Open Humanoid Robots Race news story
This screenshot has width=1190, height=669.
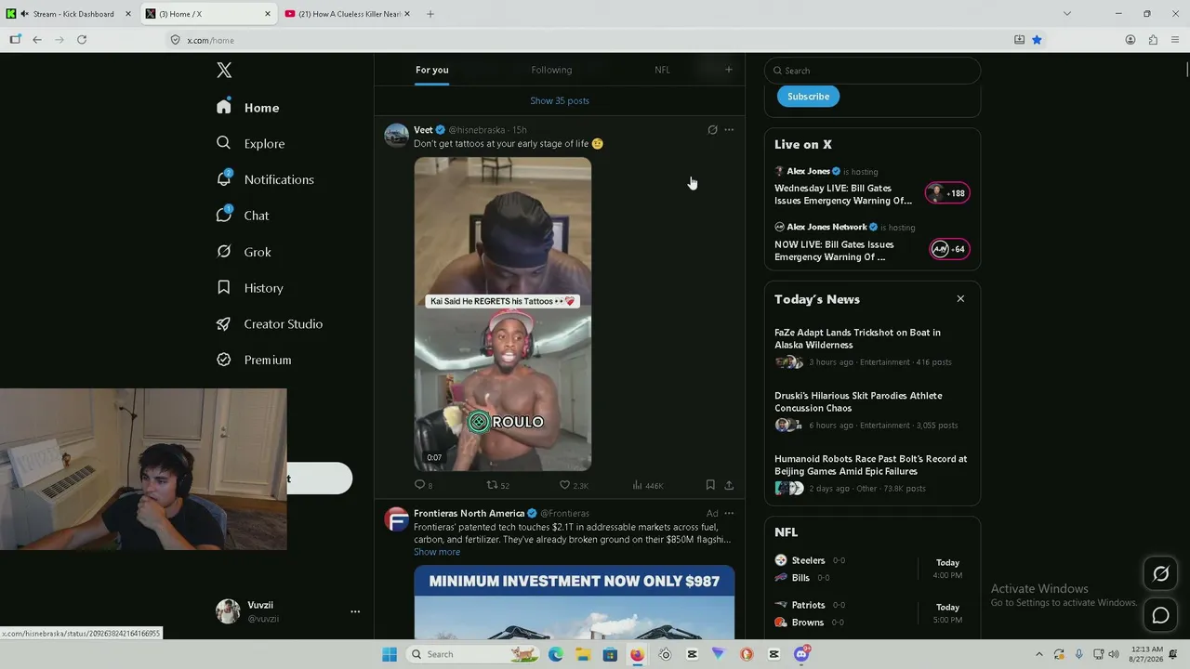pos(871,473)
